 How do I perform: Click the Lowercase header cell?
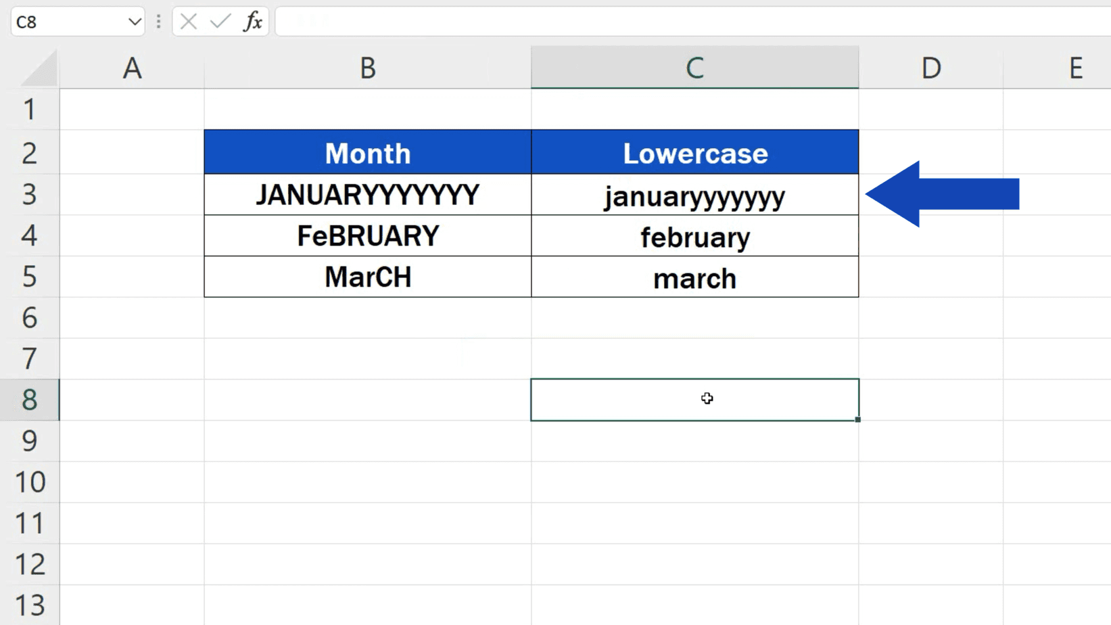click(694, 152)
